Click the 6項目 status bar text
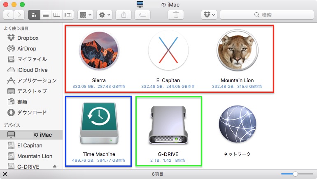This screenshot has height=179, width=317. [158, 174]
